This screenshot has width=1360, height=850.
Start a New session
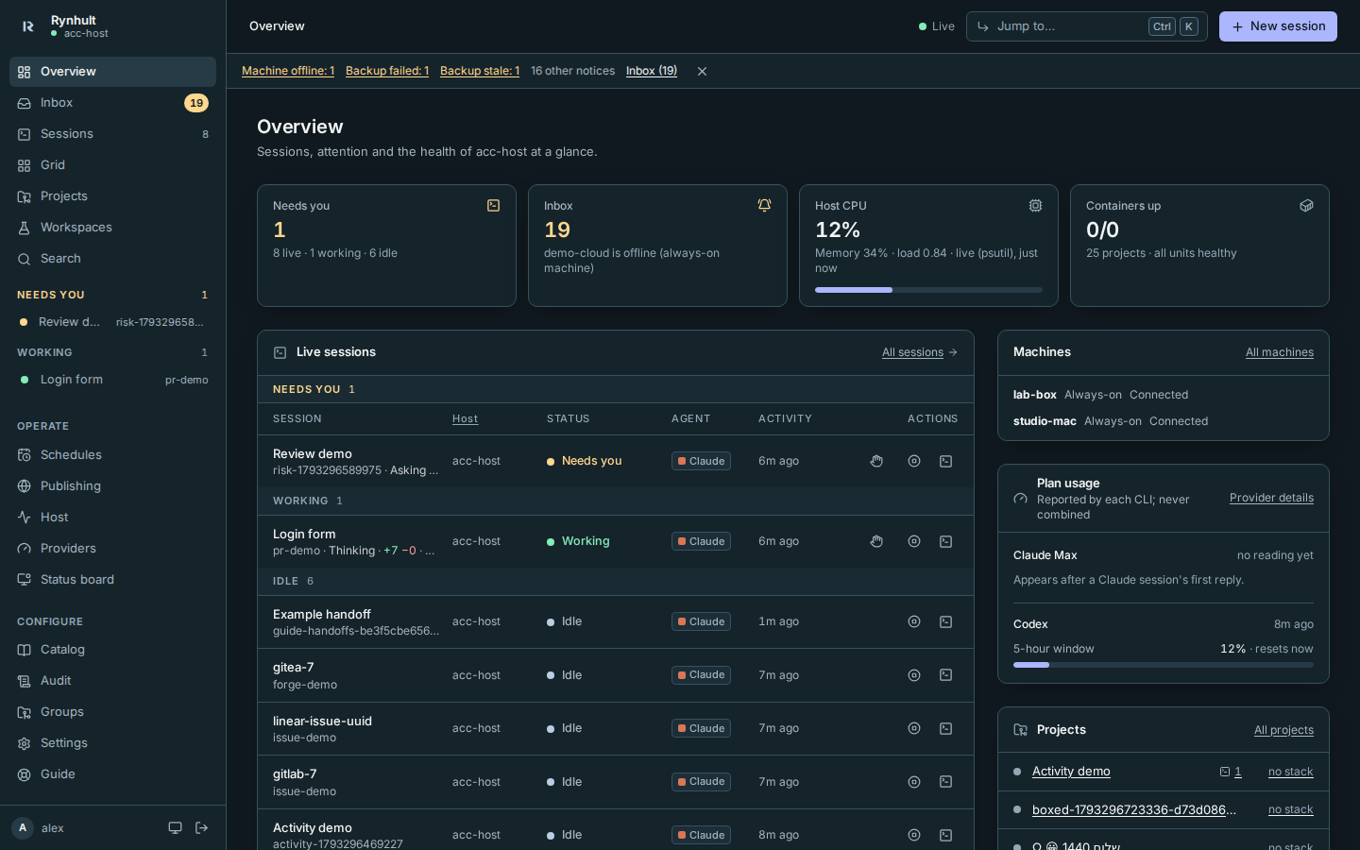[1278, 26]
